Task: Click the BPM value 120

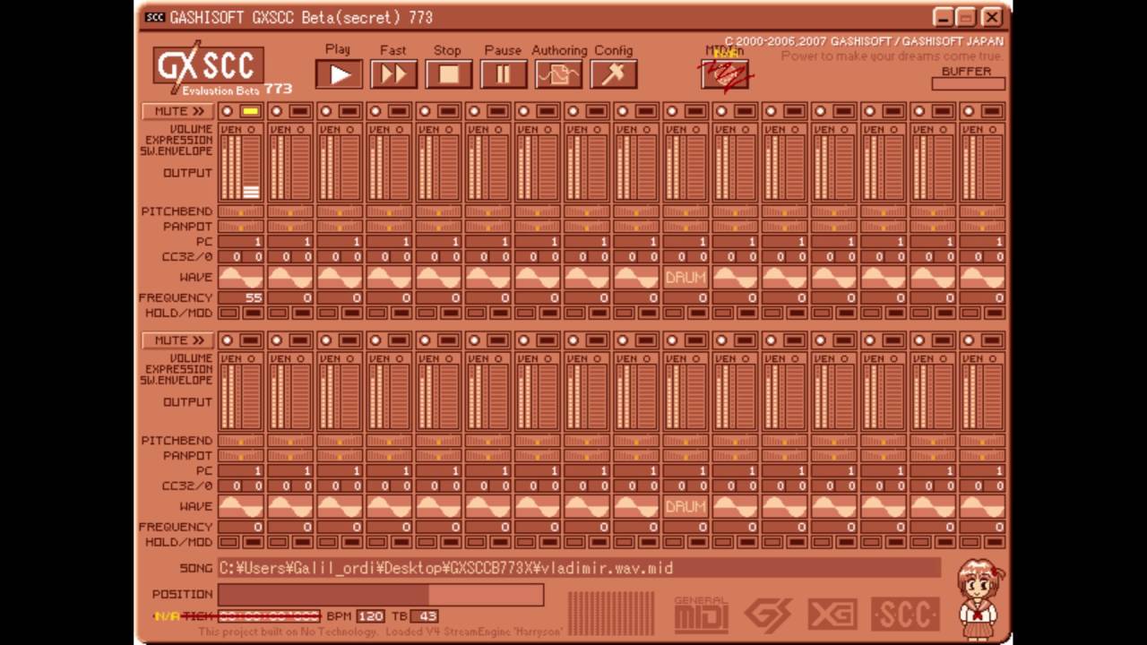Action: [x=370, y=616]
